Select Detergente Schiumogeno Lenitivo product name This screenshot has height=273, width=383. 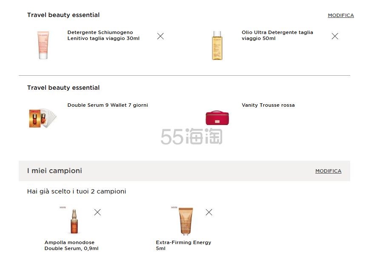[103, 35]
